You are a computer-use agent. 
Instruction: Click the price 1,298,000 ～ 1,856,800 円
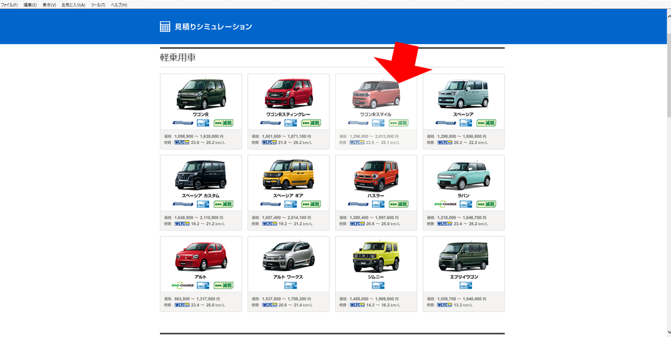point(462,136)
